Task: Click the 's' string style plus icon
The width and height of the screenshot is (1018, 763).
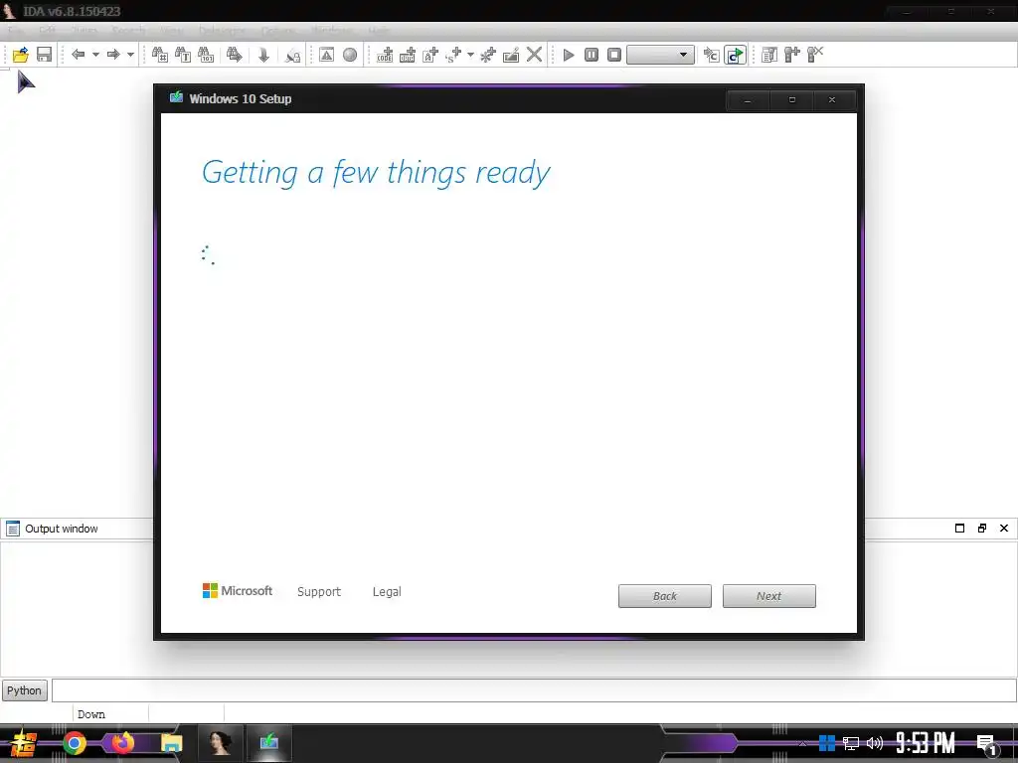Action: 453,55
